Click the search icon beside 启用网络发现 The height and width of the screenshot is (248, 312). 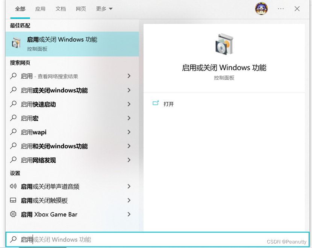[13, 160]
